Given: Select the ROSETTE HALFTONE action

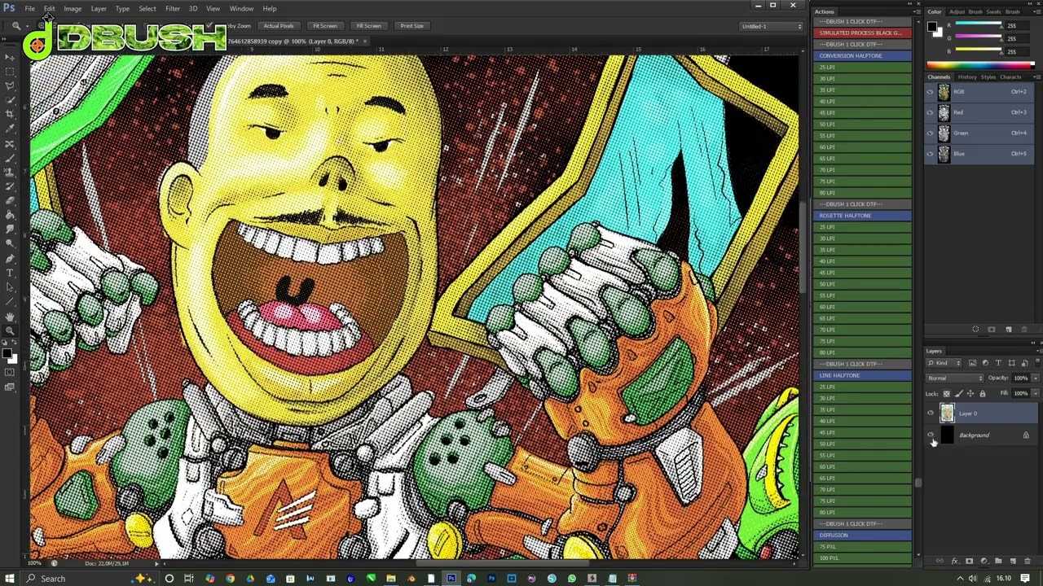Looking at the screenshot, I should tap(864, 216).
